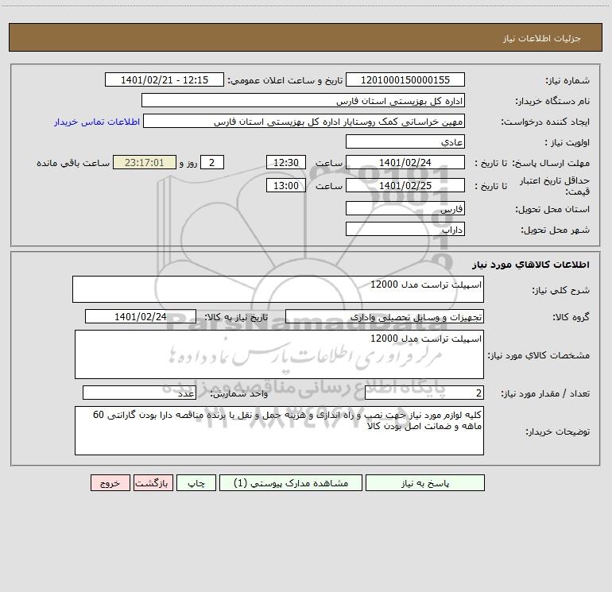Select the delivery city field داراب

pyautogui.click(x=405, y=229)
